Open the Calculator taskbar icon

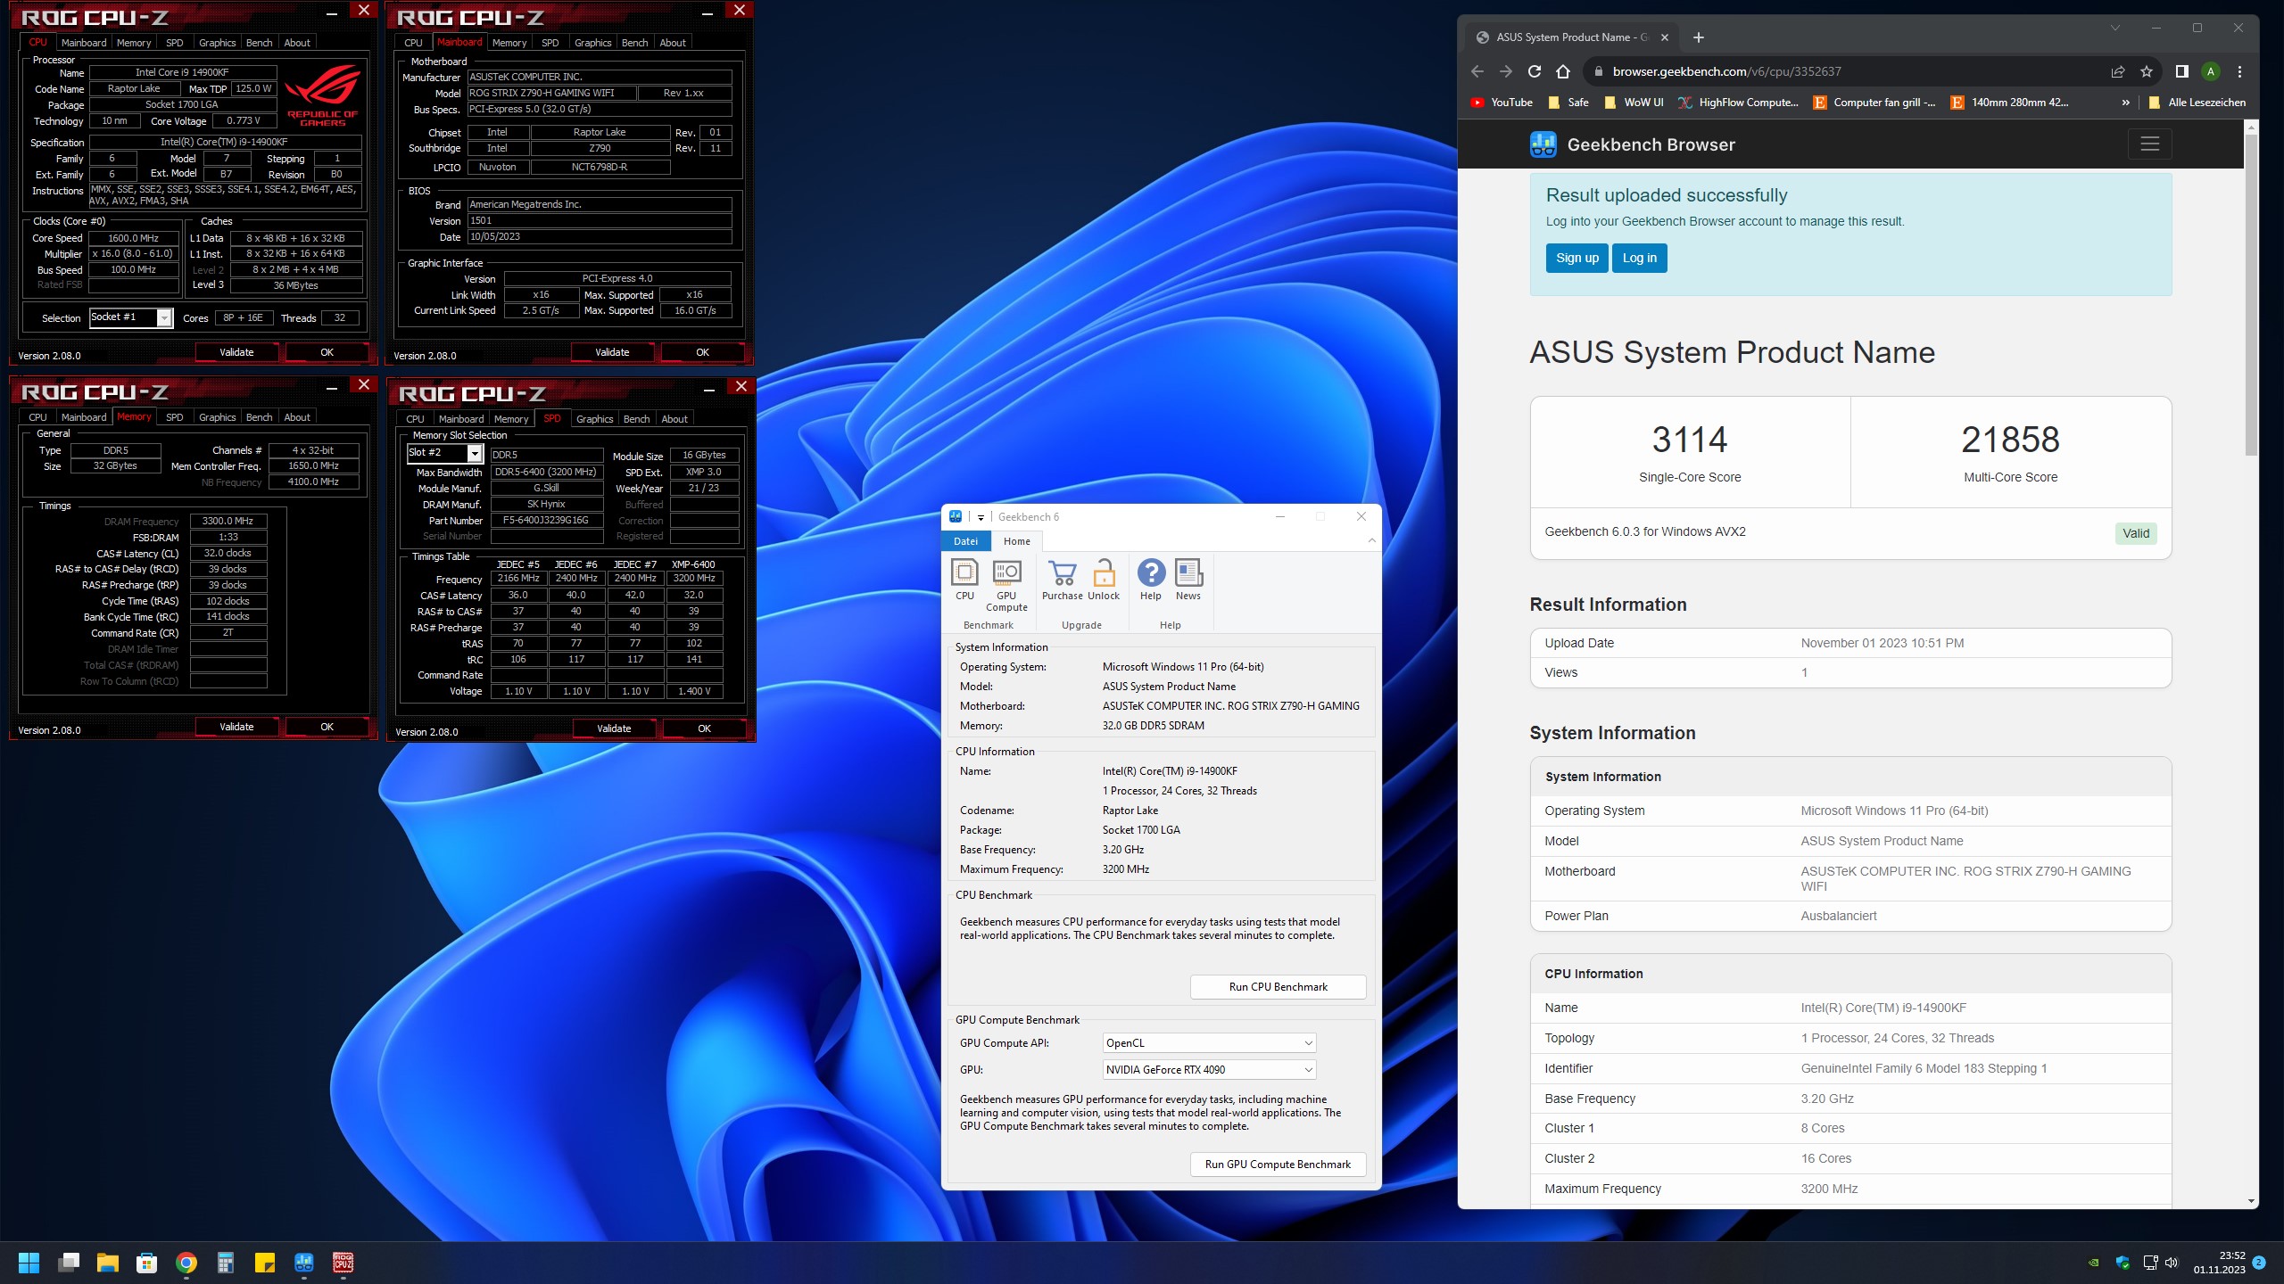pyautogui.click(x=226, y=1263)
